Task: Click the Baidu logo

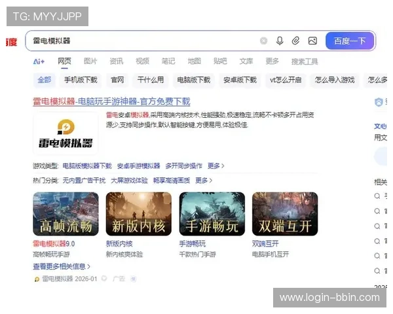Action: 12,42
